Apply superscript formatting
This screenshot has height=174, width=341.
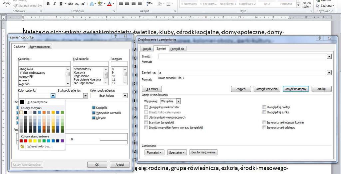click(83, 4)
